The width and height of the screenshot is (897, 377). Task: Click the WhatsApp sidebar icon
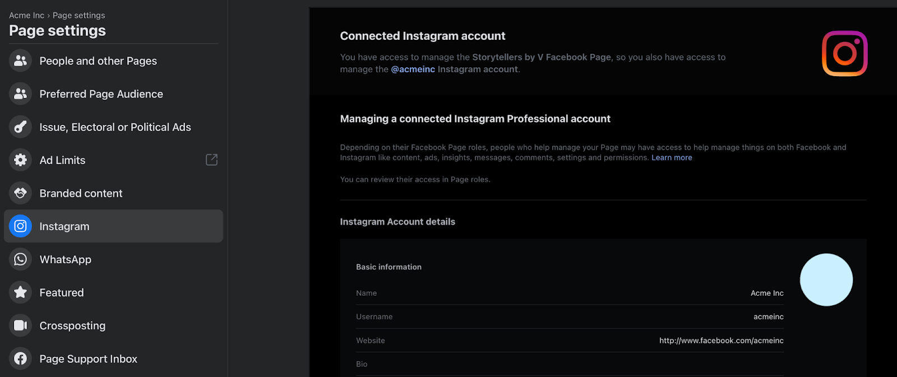[x=20, y=259]
